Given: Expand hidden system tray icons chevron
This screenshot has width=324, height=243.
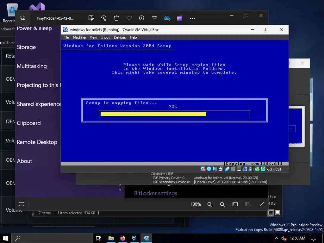Looking at the screenshot, I should [x=276, y=238].
